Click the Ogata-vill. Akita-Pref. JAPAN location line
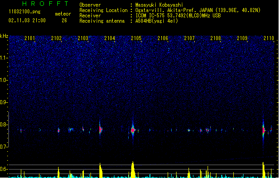The height and width of the screenshot is (178, 279). pos(198,10)
